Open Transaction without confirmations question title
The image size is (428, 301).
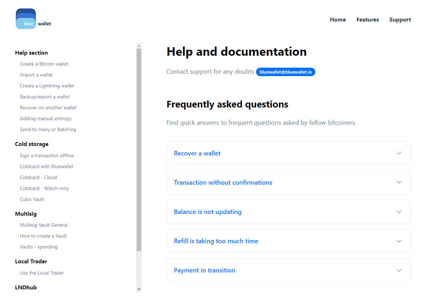coord(223,183)
